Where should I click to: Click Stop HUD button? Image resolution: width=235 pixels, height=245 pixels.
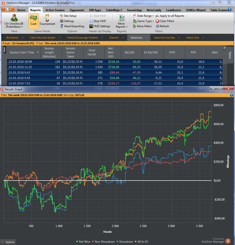click(98, 21)
